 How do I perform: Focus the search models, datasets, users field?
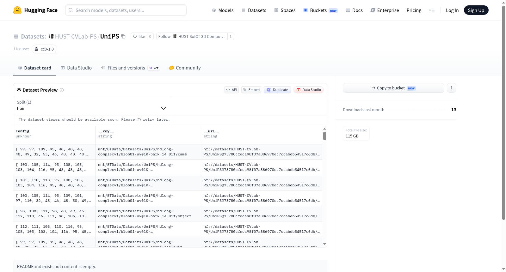126,10
